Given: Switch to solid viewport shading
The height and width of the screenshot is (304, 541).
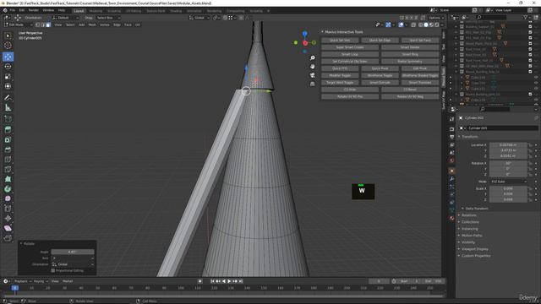Looking at the screenshot, I should (426, 24).
